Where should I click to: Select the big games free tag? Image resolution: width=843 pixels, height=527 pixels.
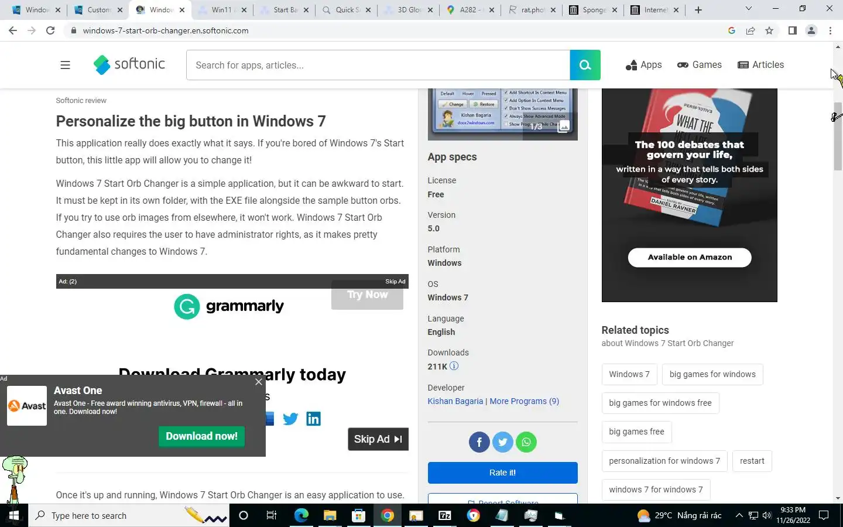click(636, 432)
